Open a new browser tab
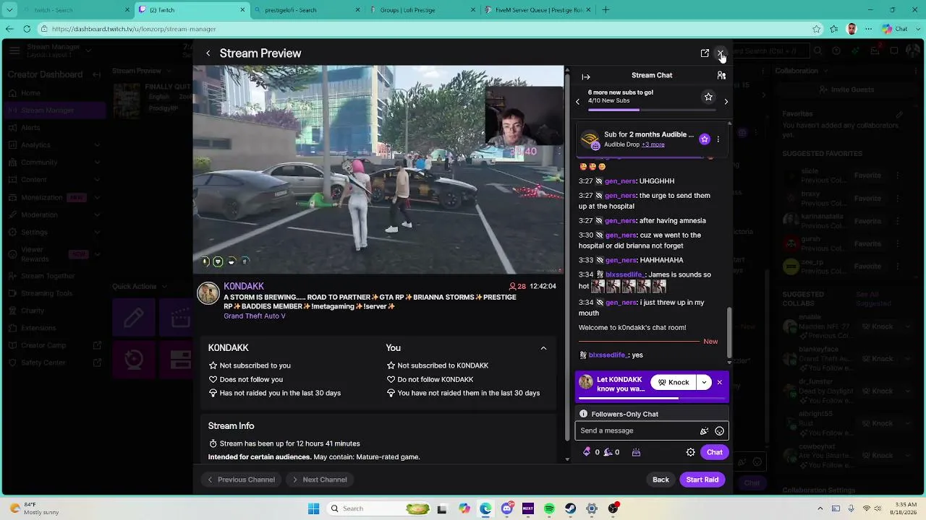926x520 pixels. (606, 10)
